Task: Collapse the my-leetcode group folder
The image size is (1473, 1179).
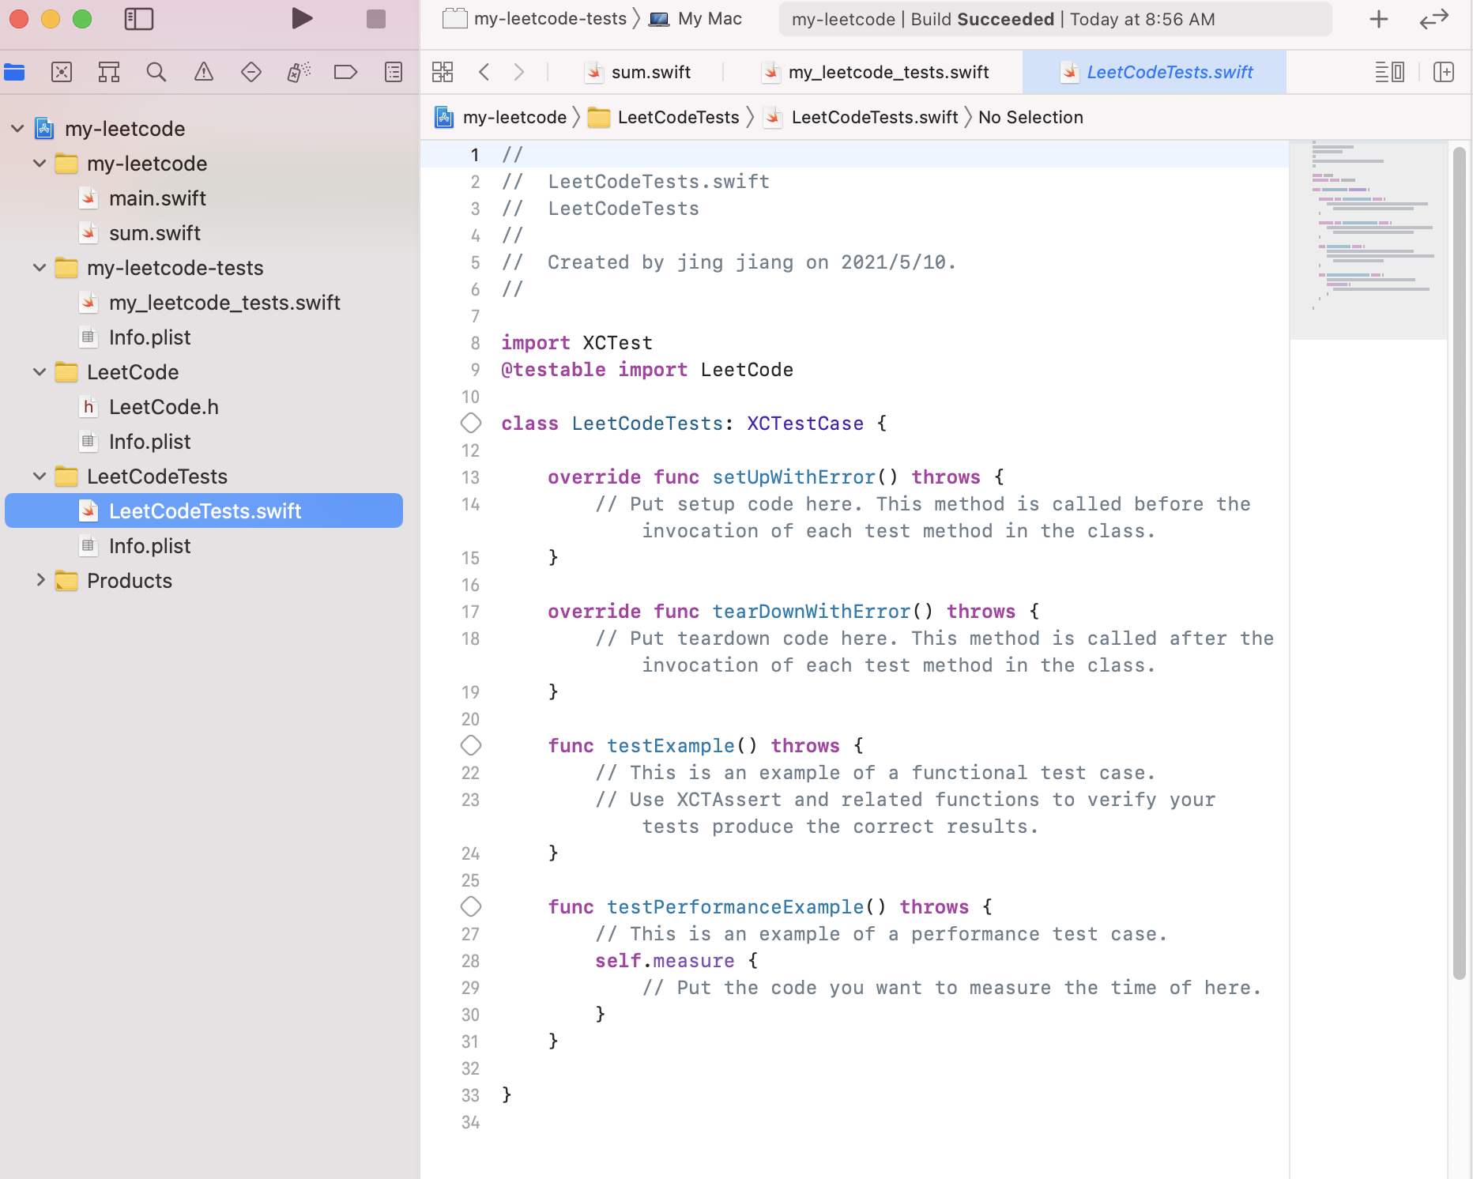Action: pos(40,164)
